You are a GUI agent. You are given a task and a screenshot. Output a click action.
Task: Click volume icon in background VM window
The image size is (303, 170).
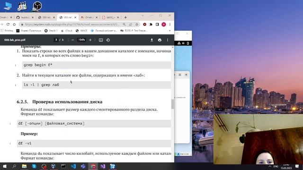point(183,43)
